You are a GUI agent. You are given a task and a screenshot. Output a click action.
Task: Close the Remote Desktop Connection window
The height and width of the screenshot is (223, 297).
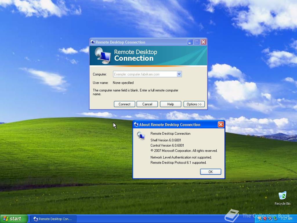[203, 42]
